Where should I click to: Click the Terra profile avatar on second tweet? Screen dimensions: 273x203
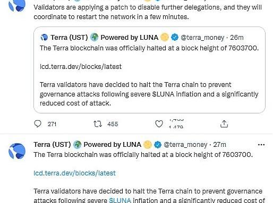[x=17, y=151]
